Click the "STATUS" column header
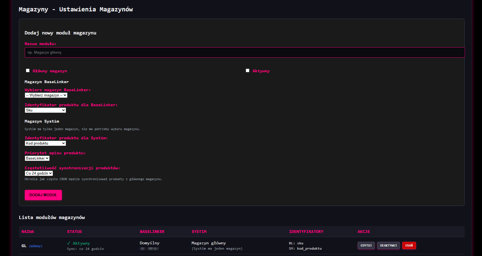Image resolution: width=482 pixels, height=256 pixels. pos(74,231)
